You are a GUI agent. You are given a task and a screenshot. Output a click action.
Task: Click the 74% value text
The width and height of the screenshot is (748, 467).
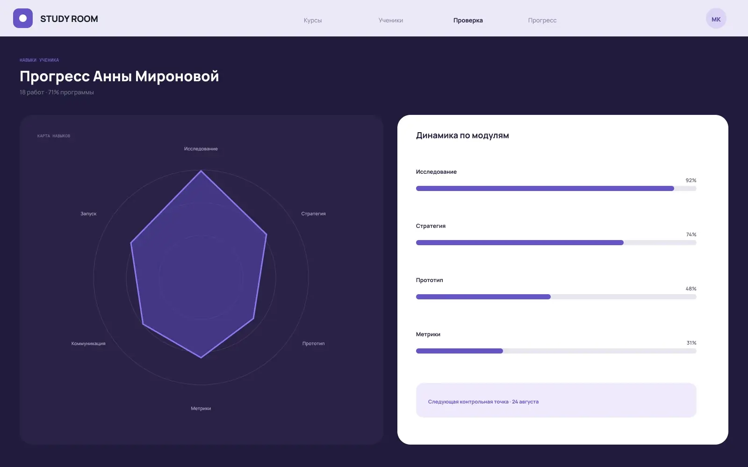point(691,234)
